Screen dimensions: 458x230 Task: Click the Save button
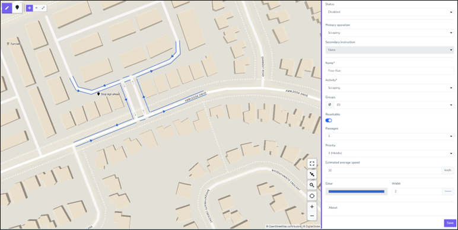450,223
